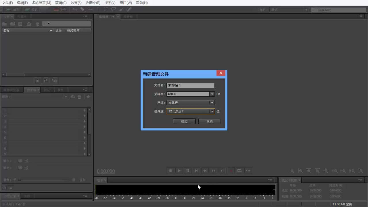Toggle the spectral pitch display icon
368x207 pixels.
coord(63,9)
